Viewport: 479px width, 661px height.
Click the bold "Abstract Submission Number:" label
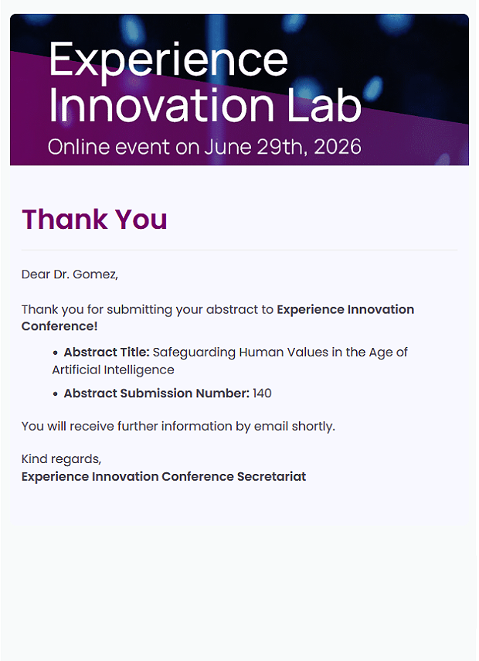156,394
